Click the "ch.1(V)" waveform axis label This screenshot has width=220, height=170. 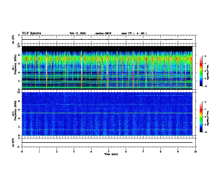(13, 39)
